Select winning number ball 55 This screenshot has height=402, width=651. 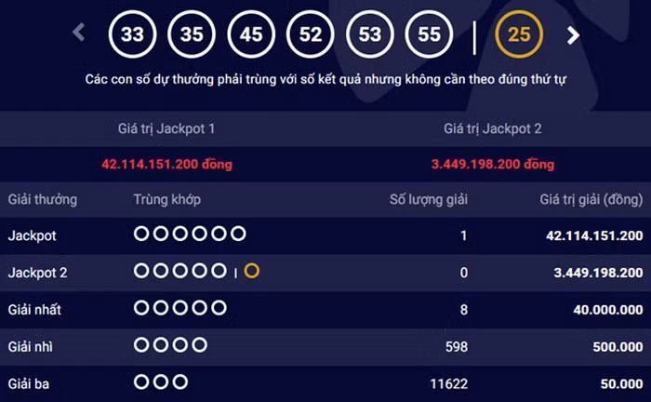click(430, 35)
